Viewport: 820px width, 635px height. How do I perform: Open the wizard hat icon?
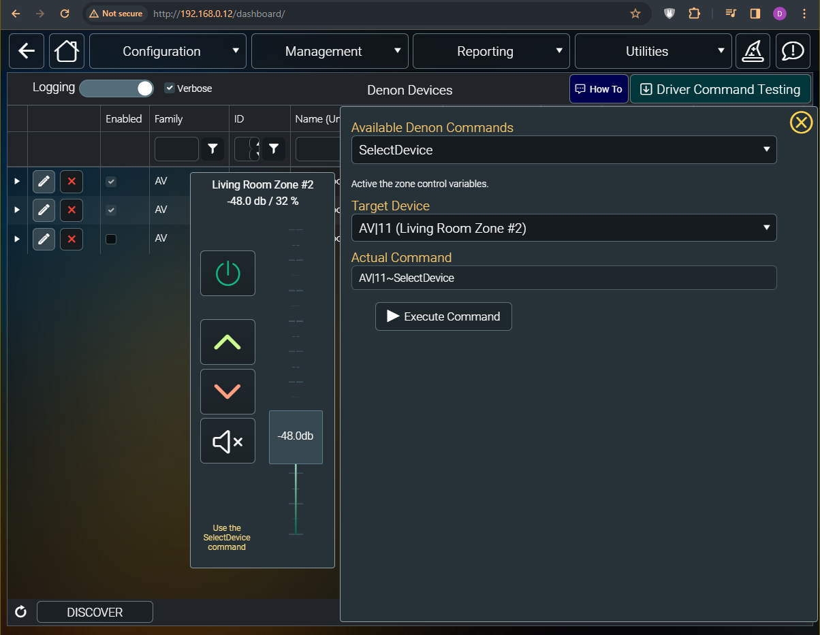[x=753, y=51]
